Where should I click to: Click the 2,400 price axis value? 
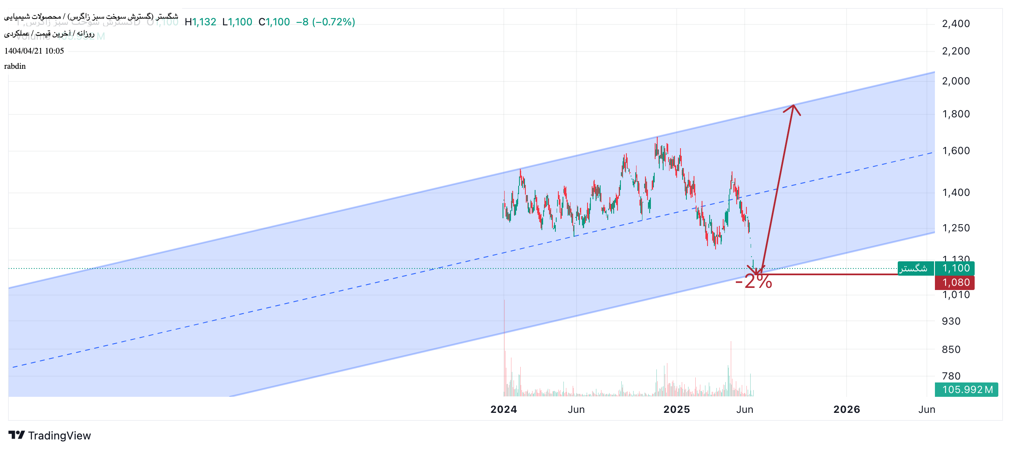pos(956,24)
